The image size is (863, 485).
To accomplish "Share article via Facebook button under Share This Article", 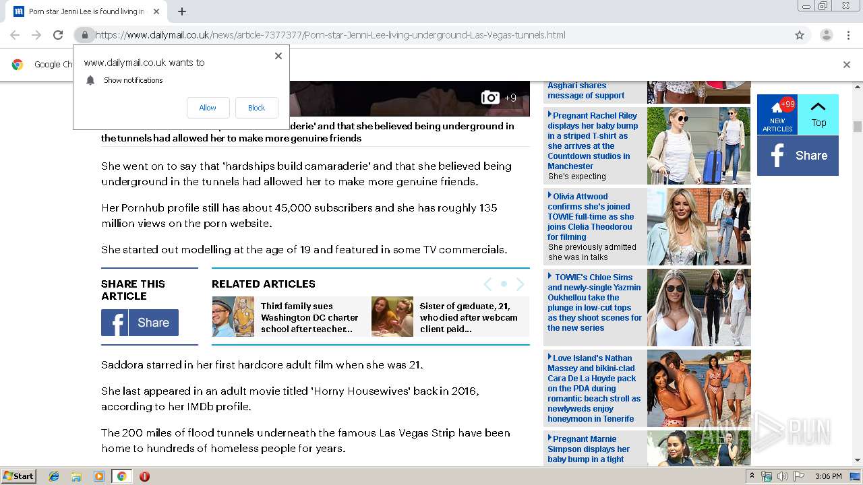I will [x=140, y=323].
